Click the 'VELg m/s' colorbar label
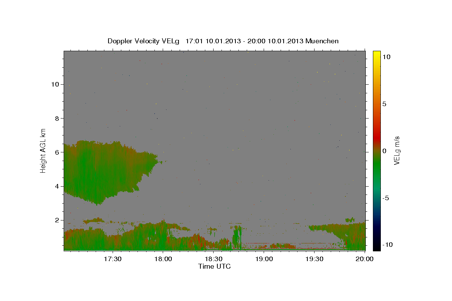 pyautogui.click(x=397, y=150)
